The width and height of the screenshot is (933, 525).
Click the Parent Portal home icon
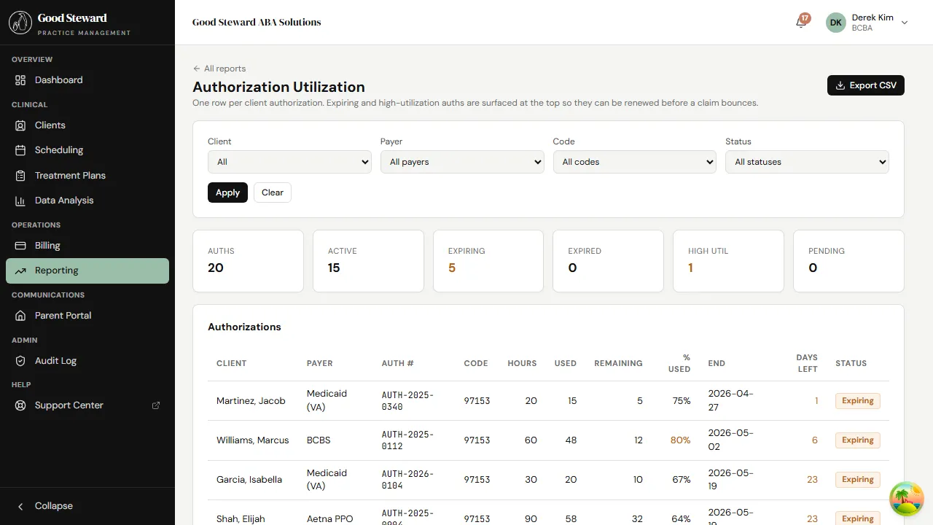(x=20, y=315)
